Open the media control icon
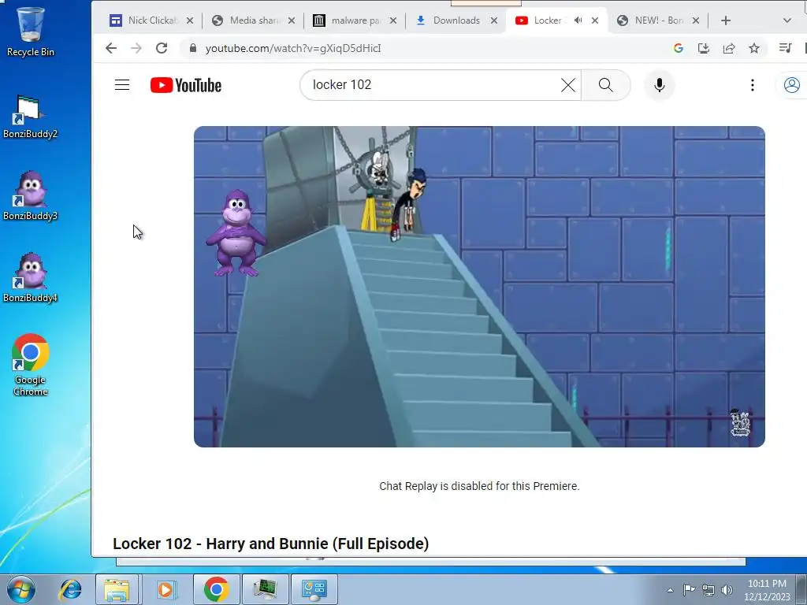 786,48
